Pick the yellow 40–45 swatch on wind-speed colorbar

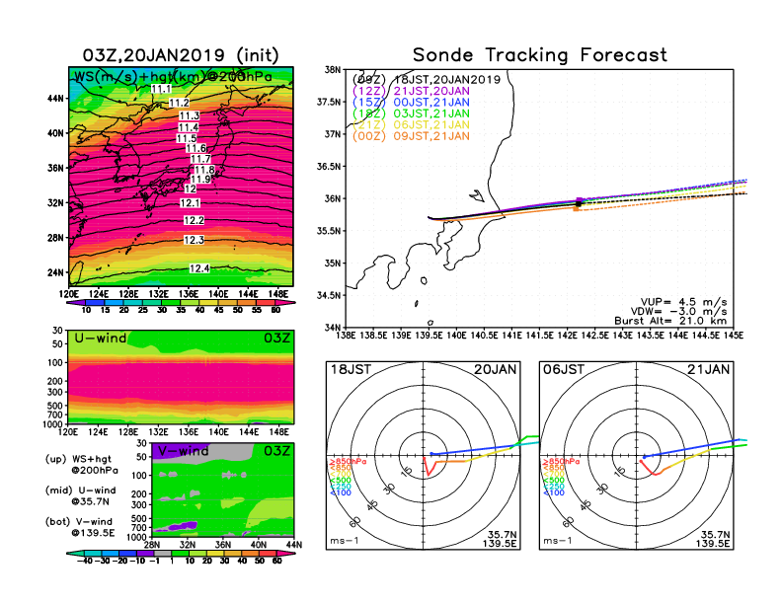click(x=209, y=303)
